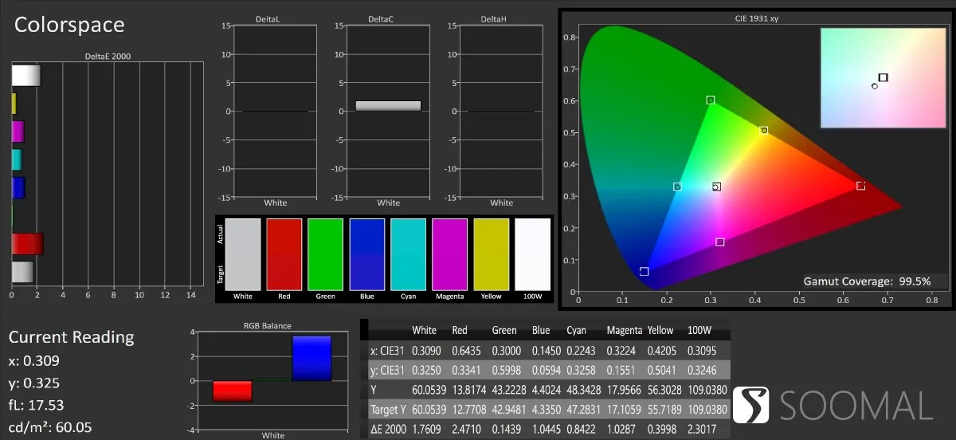Click the gray bar in DeltaC chart
Screen dimensions: 956x440
[x=388, y=106]
